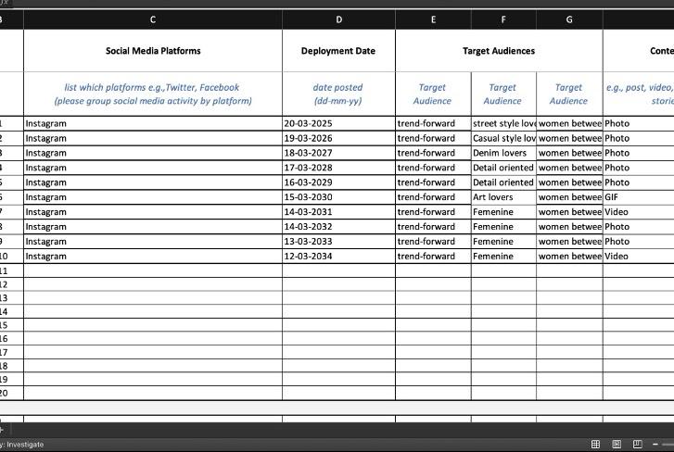Select 'trend-forward' cell in 20-03-2025 row
674x452 pixels.
[x=433, y=123]
